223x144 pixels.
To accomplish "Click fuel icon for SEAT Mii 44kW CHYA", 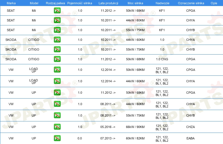I will pyautogui.click(x=57, y=20).
